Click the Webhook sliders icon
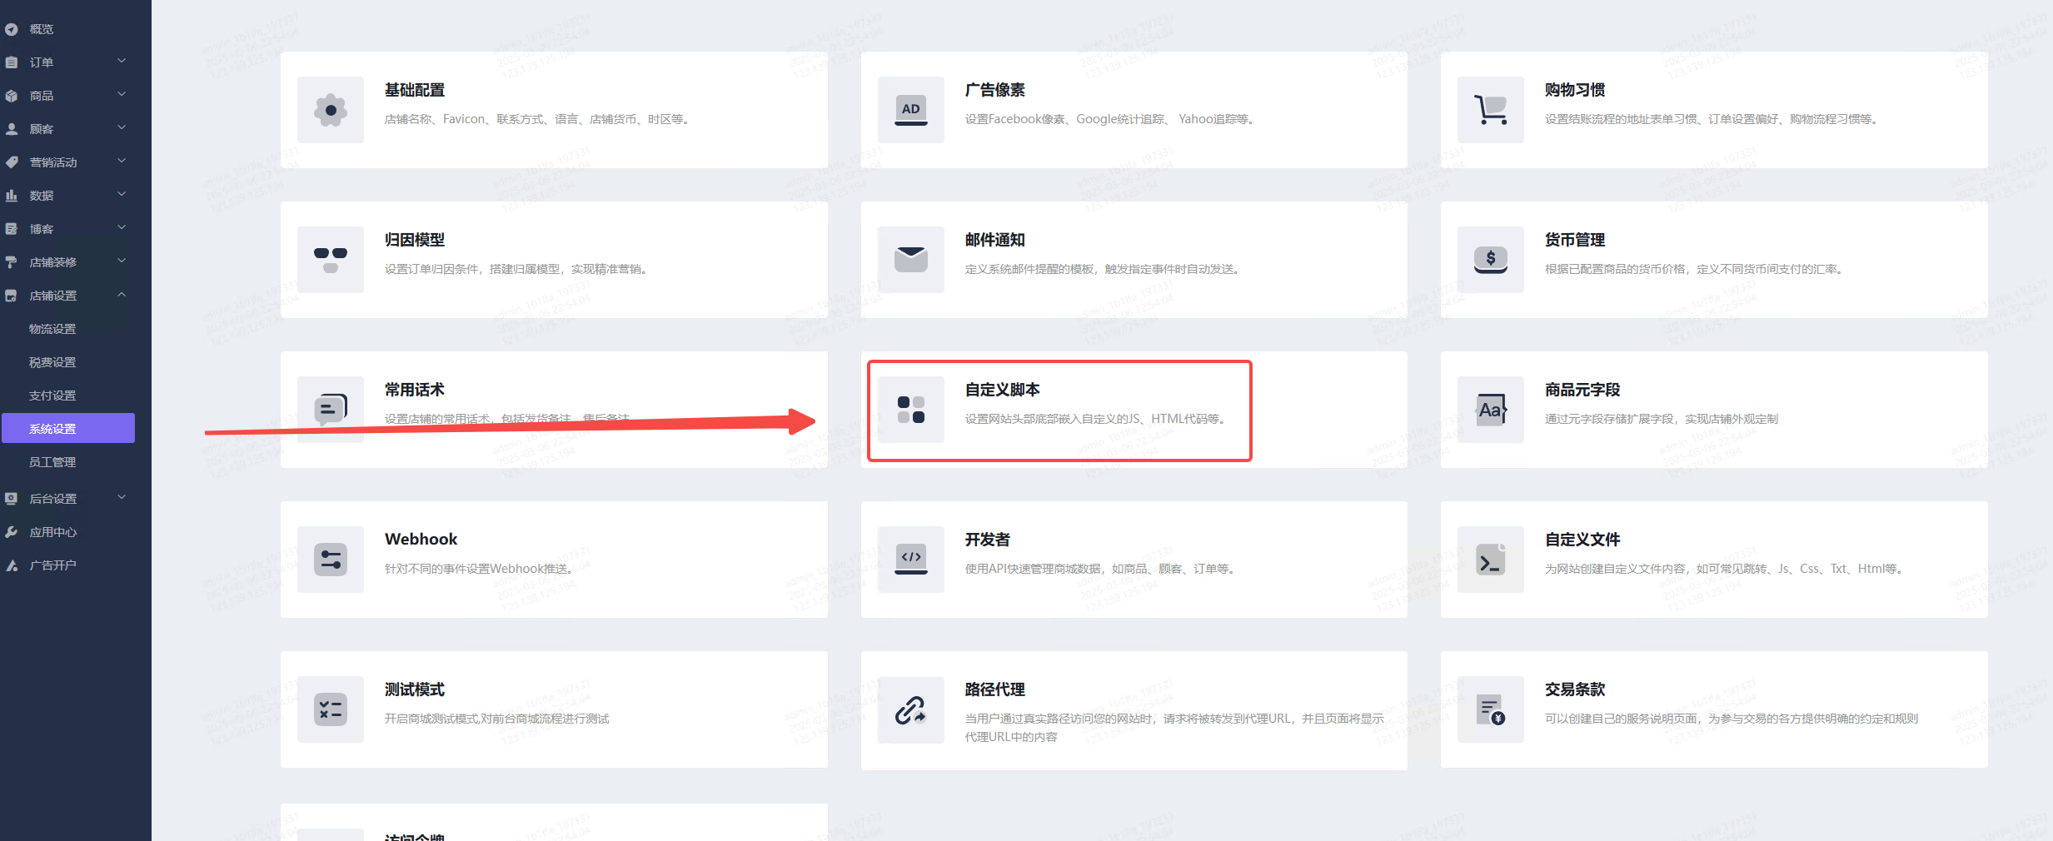 (x=331, y=560)
